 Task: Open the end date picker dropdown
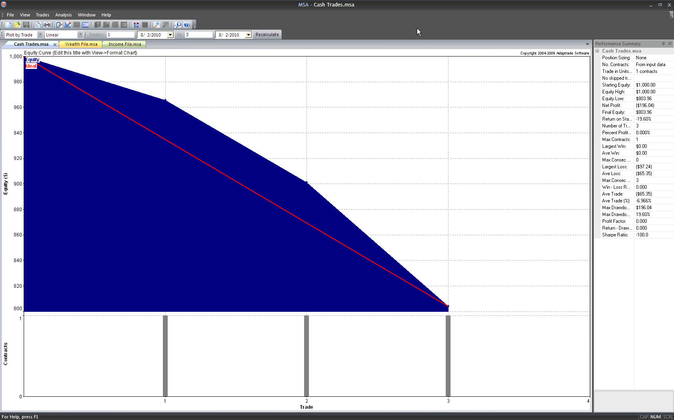pyautogui.click(x=248, y=35)
